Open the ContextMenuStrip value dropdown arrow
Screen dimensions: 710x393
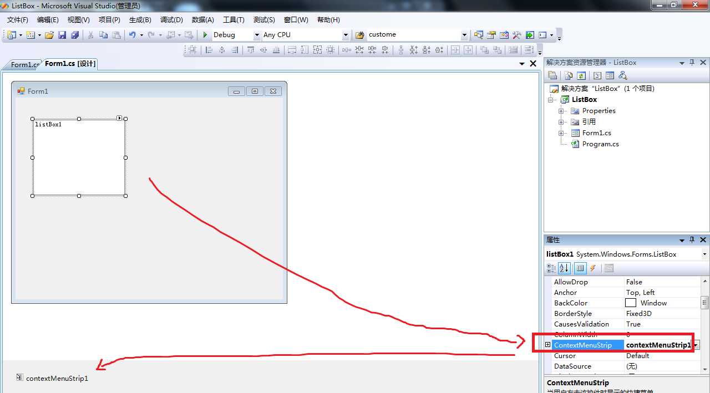coord(696,345)
